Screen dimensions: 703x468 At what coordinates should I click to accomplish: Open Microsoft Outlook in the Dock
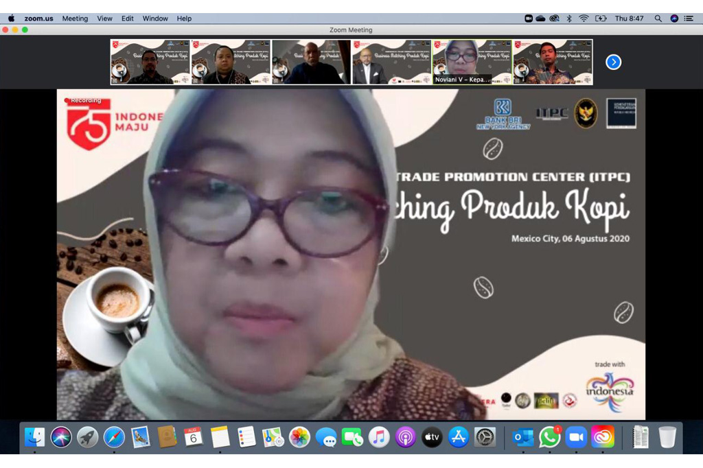[x=522, y=437]
